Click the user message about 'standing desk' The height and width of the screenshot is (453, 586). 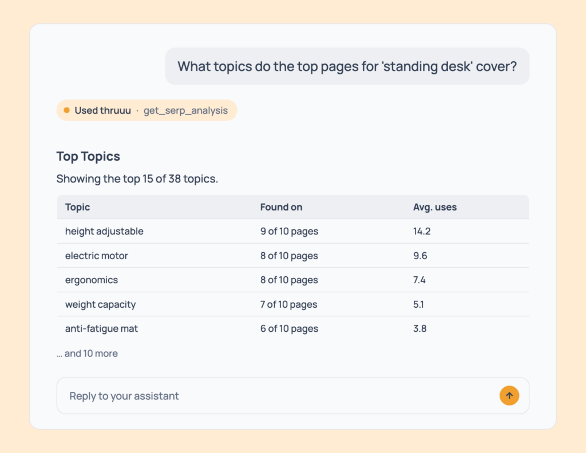pyautogui.click(x=347, y=66)
